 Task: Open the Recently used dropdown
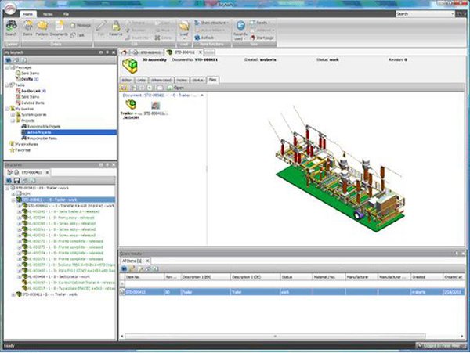[240, 30]
